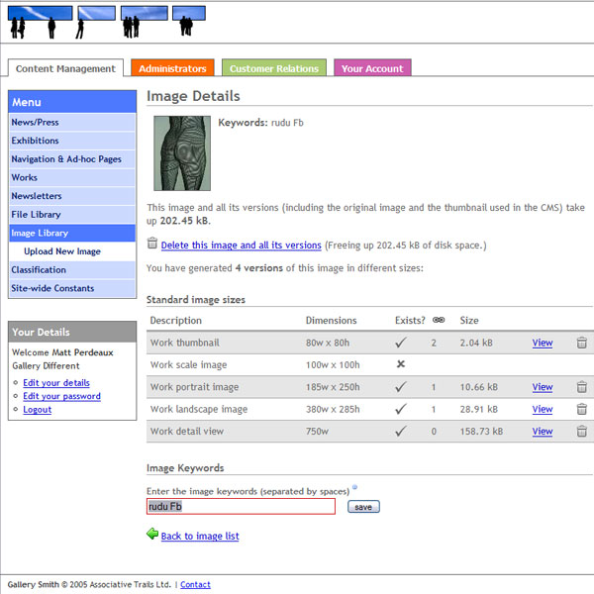Select News/Press in the menu
This screenshot has height=594, width=594.
pyautogui.click(x=72, y=122)
